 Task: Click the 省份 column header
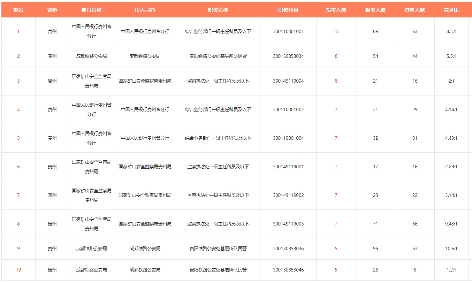click(x=52, y=10)
